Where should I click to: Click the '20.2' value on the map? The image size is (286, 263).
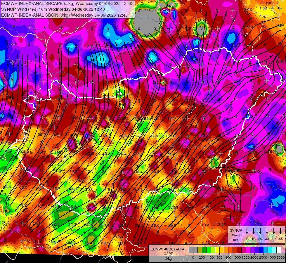(155, 136)
